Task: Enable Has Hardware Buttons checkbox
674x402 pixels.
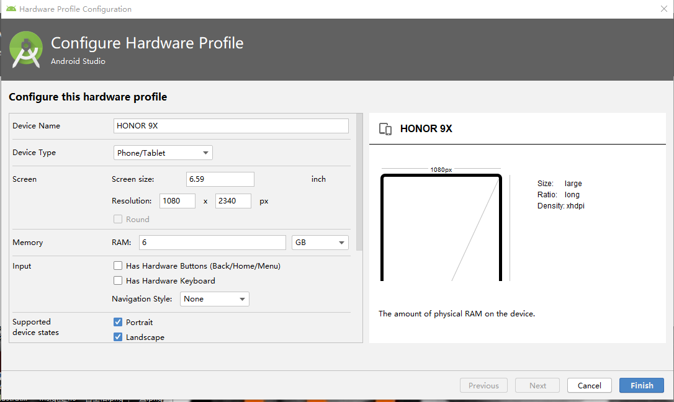Action: 118,266
